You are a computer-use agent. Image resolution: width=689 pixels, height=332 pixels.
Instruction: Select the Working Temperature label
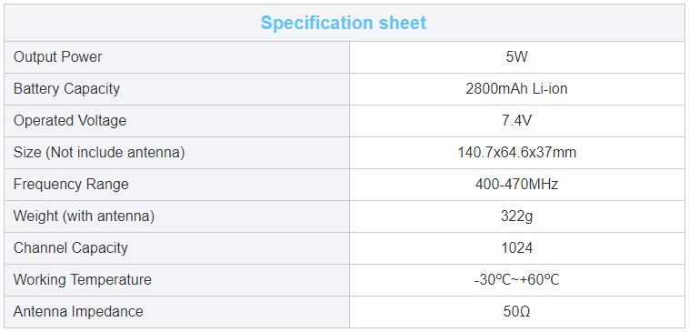pos(82,279)
